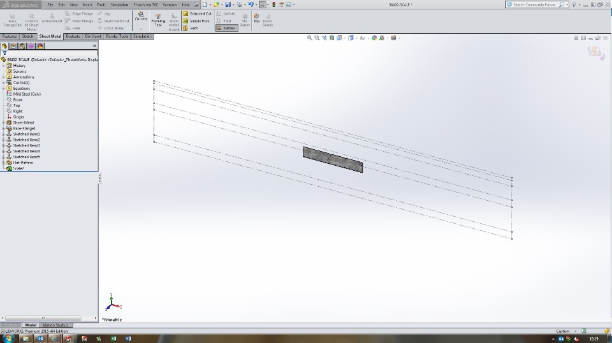Image resolution: width=612 pixels, height=343 pixels.
Task: Click the Hem tool
Action: [x=73, y=28]
